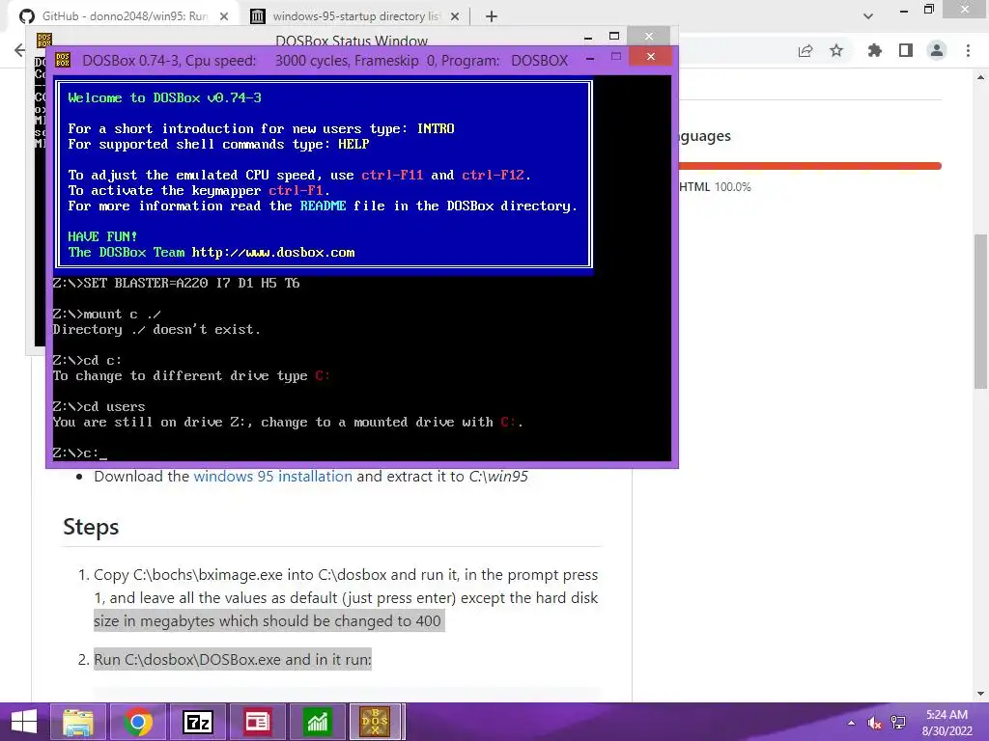Go back in Chrome
The width and height of the screenshot is (989, 741).
coord(19,50)
